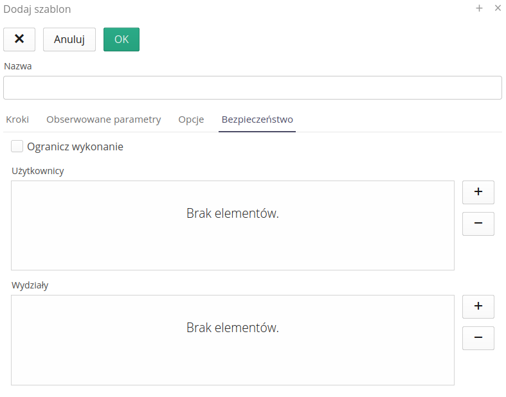
Task: Go to the Opcje tab
Action: (x=191, y=119)
